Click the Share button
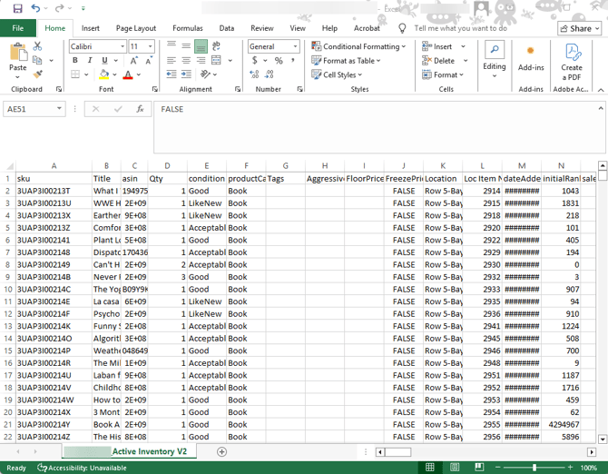The image size is (608, 474). [x=579, y=28]
